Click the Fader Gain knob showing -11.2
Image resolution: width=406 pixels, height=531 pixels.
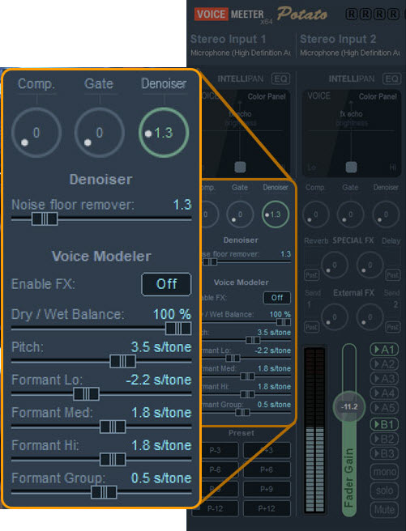coord(349,406)
